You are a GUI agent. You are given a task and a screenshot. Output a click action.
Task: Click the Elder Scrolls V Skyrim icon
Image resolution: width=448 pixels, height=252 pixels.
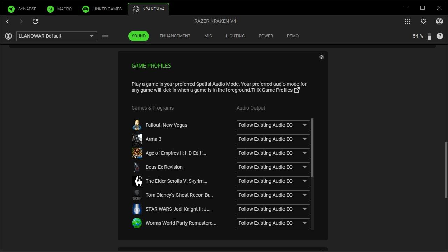[137, 181]
